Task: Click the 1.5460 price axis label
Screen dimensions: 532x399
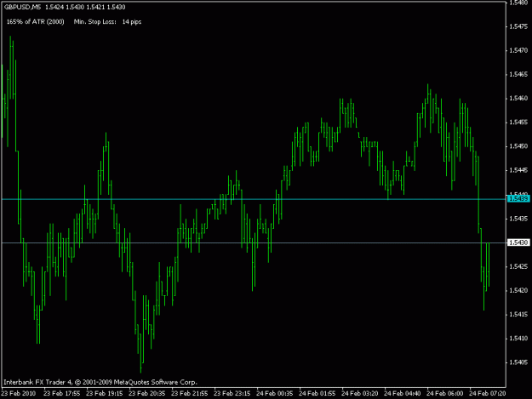Action: pos(518,99)
